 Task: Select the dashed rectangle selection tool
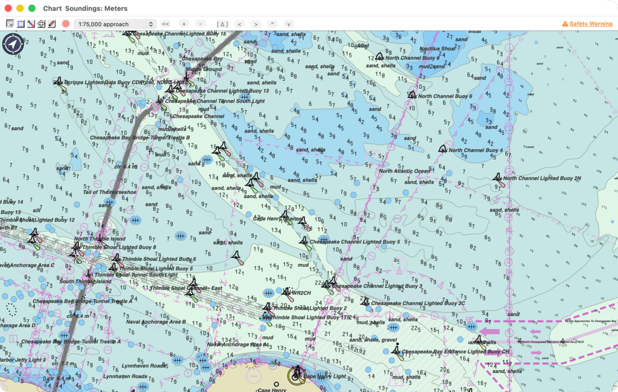[21, 24]
